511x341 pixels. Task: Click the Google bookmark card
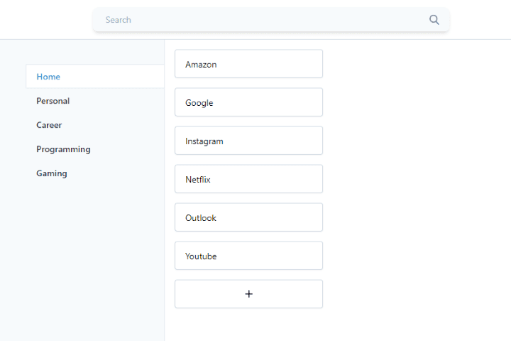pyautogui.click(x=248, y=102)
